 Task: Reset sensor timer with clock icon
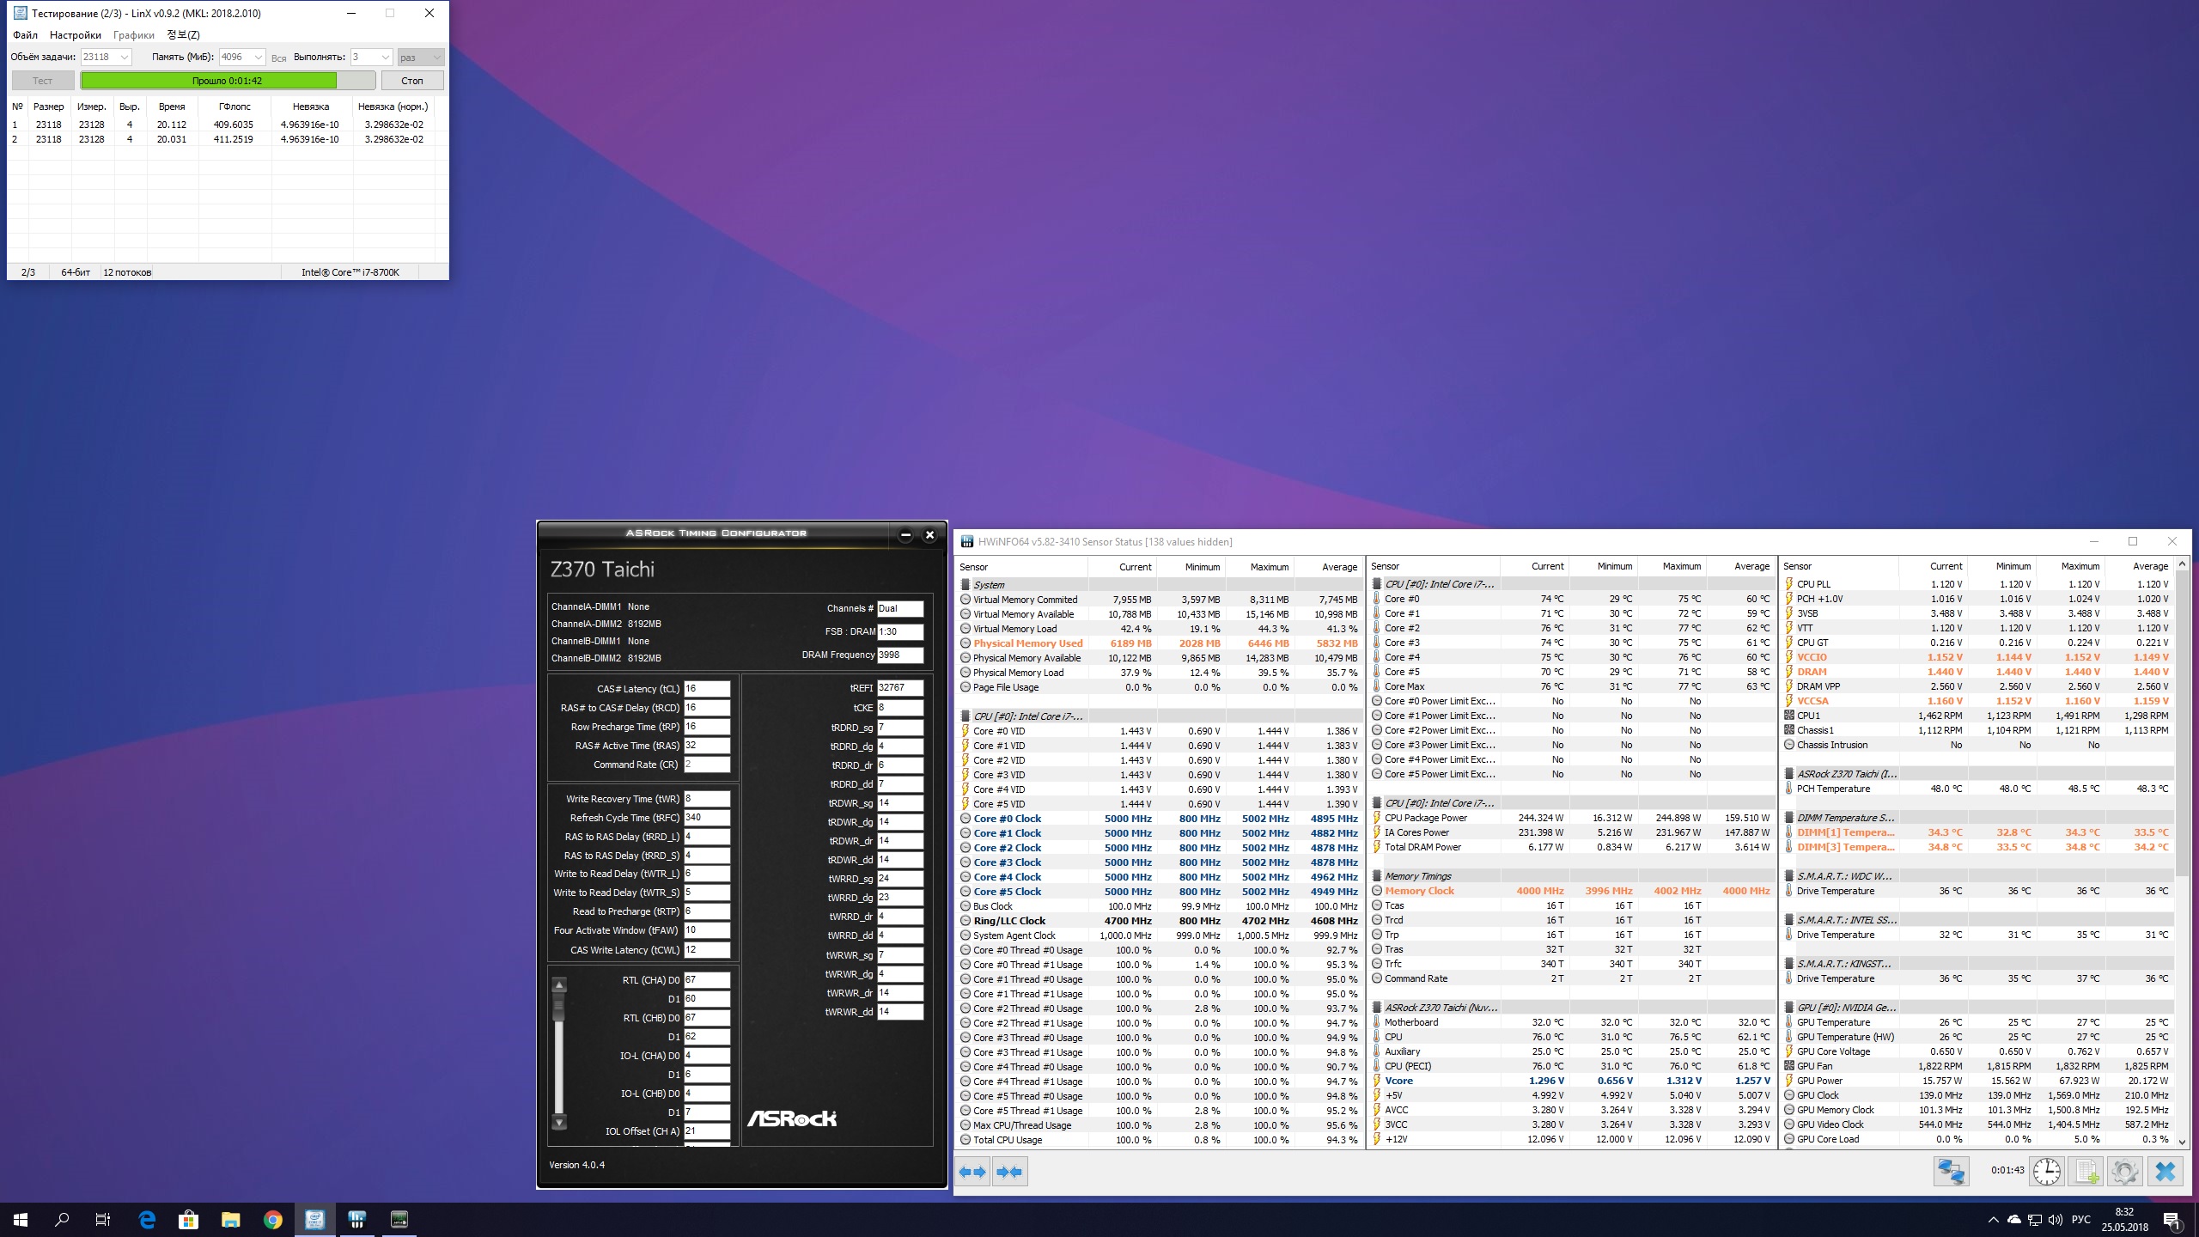pyautogui.click(x=2046, y=1171)
